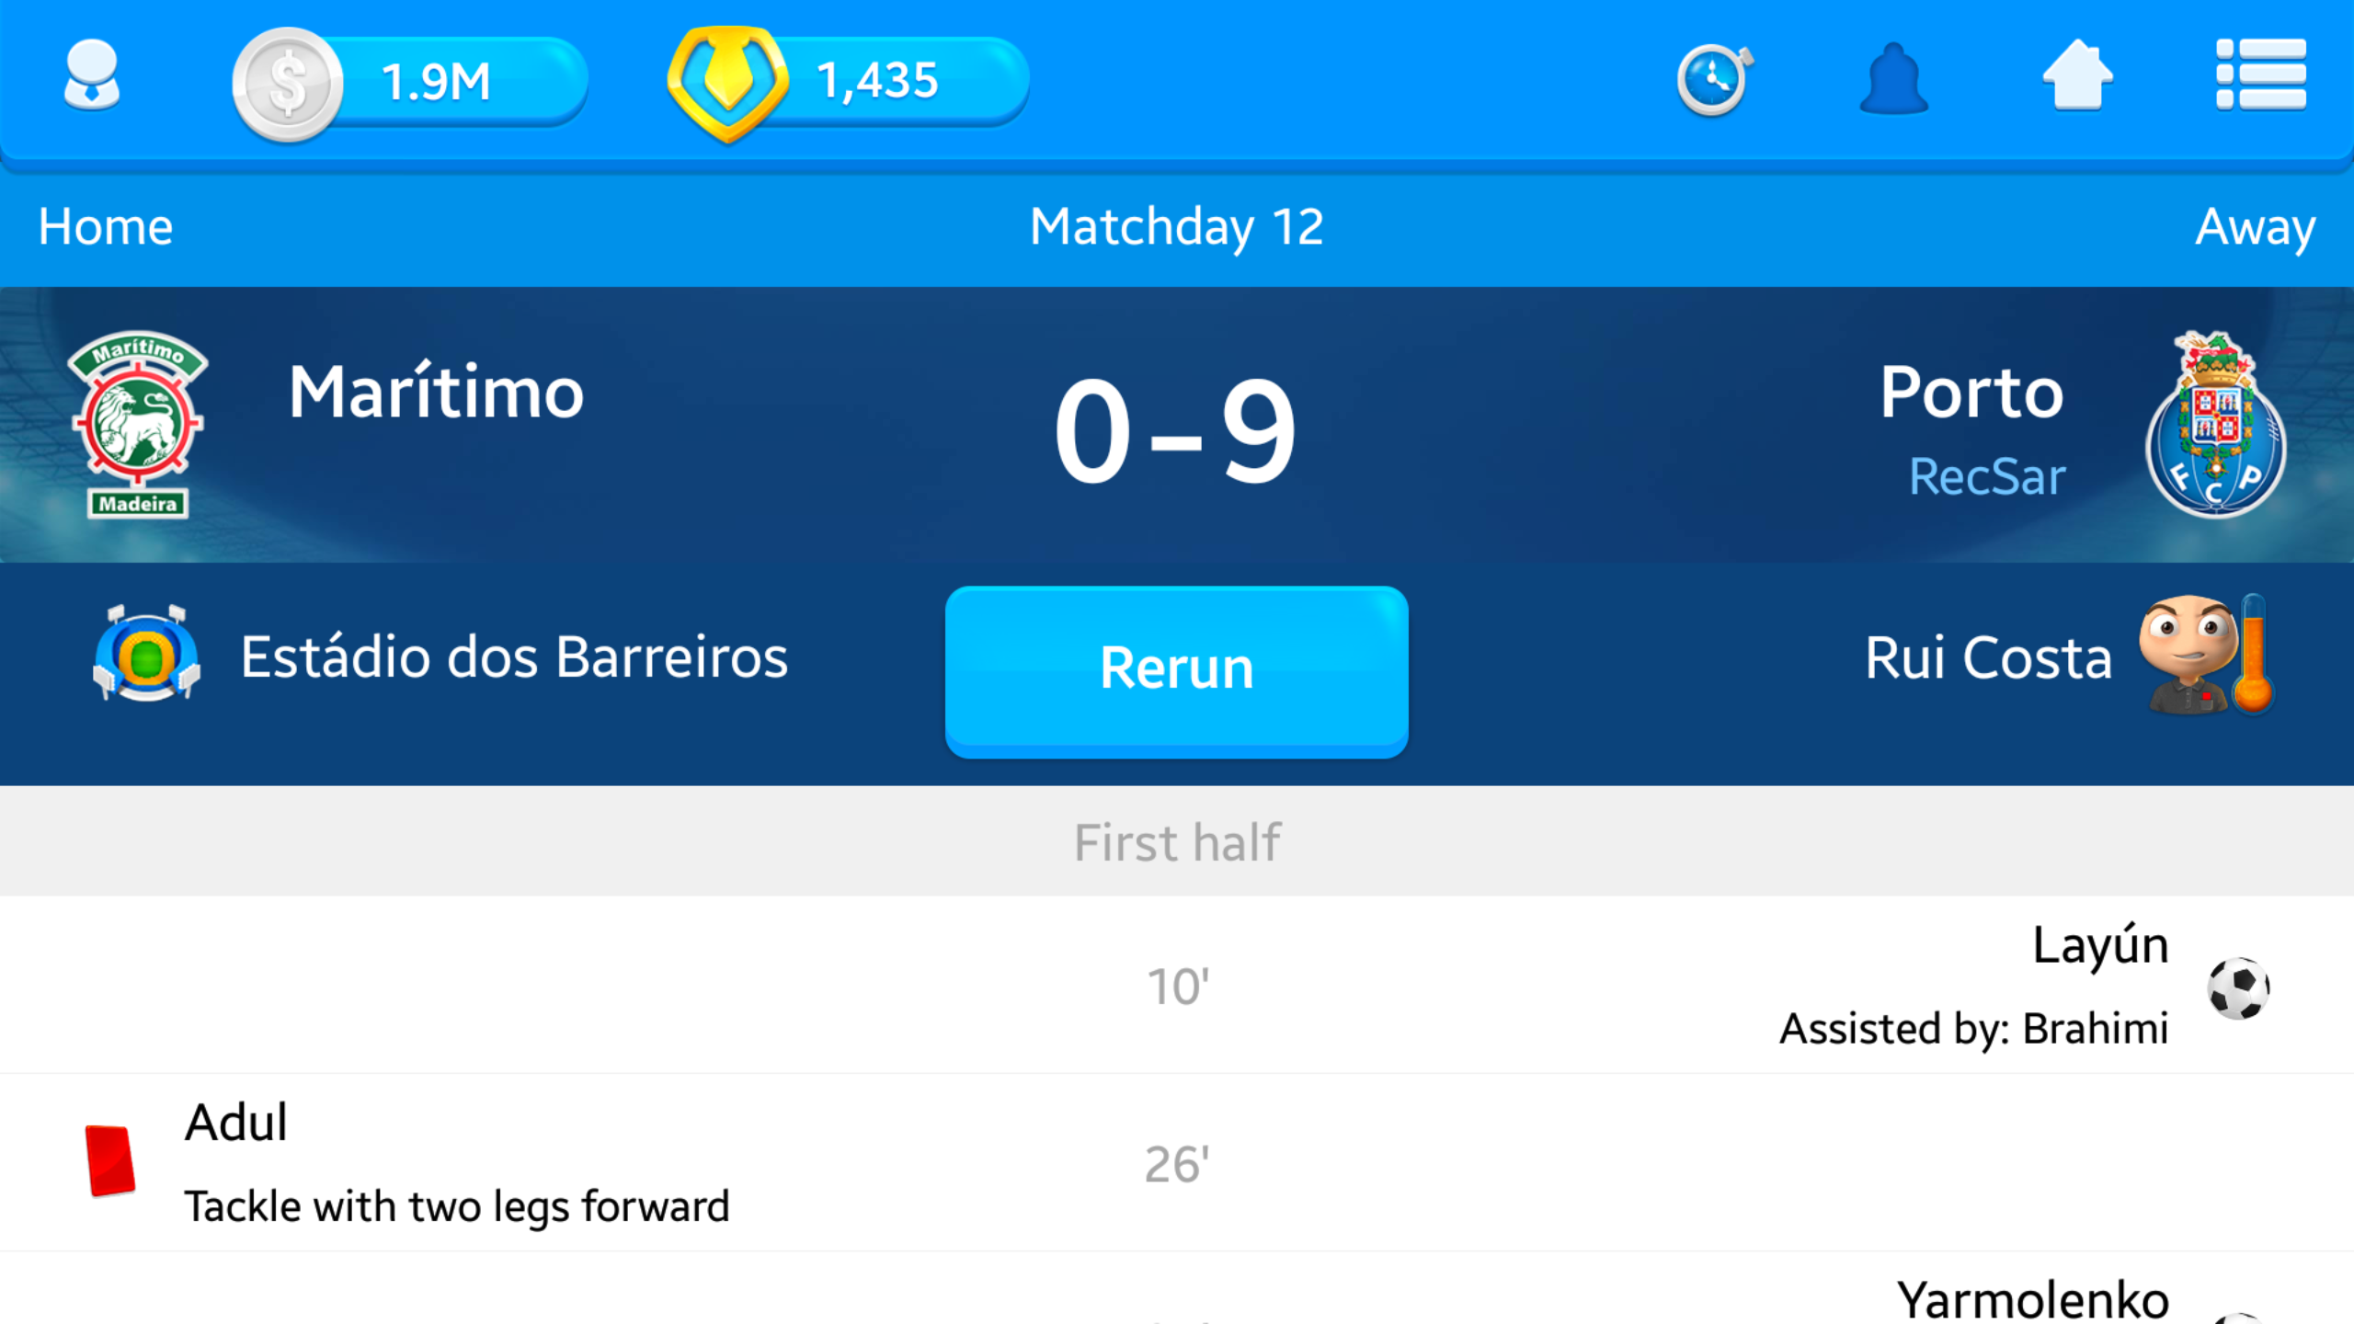
Task: Tap the Porto club crest
Action: coord(2215,425)
